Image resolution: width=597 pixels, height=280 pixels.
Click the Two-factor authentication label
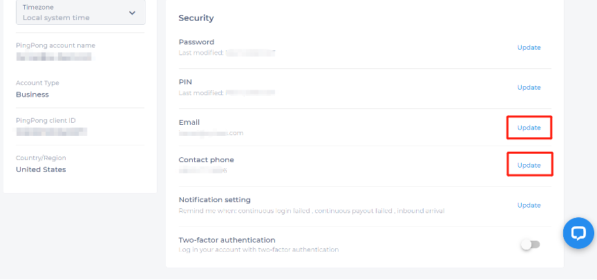point(227,240)
